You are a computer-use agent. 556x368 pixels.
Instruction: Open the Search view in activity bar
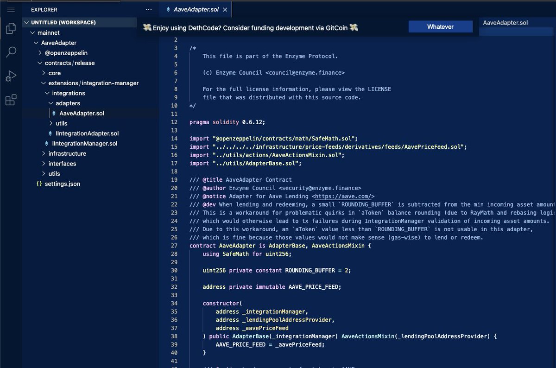pos(11,52)
